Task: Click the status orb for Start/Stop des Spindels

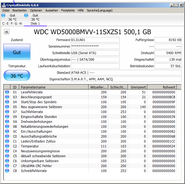Action: point(7,102)
